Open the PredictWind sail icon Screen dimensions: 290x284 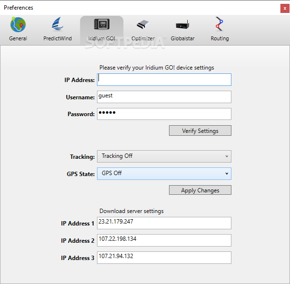[58, 24]
